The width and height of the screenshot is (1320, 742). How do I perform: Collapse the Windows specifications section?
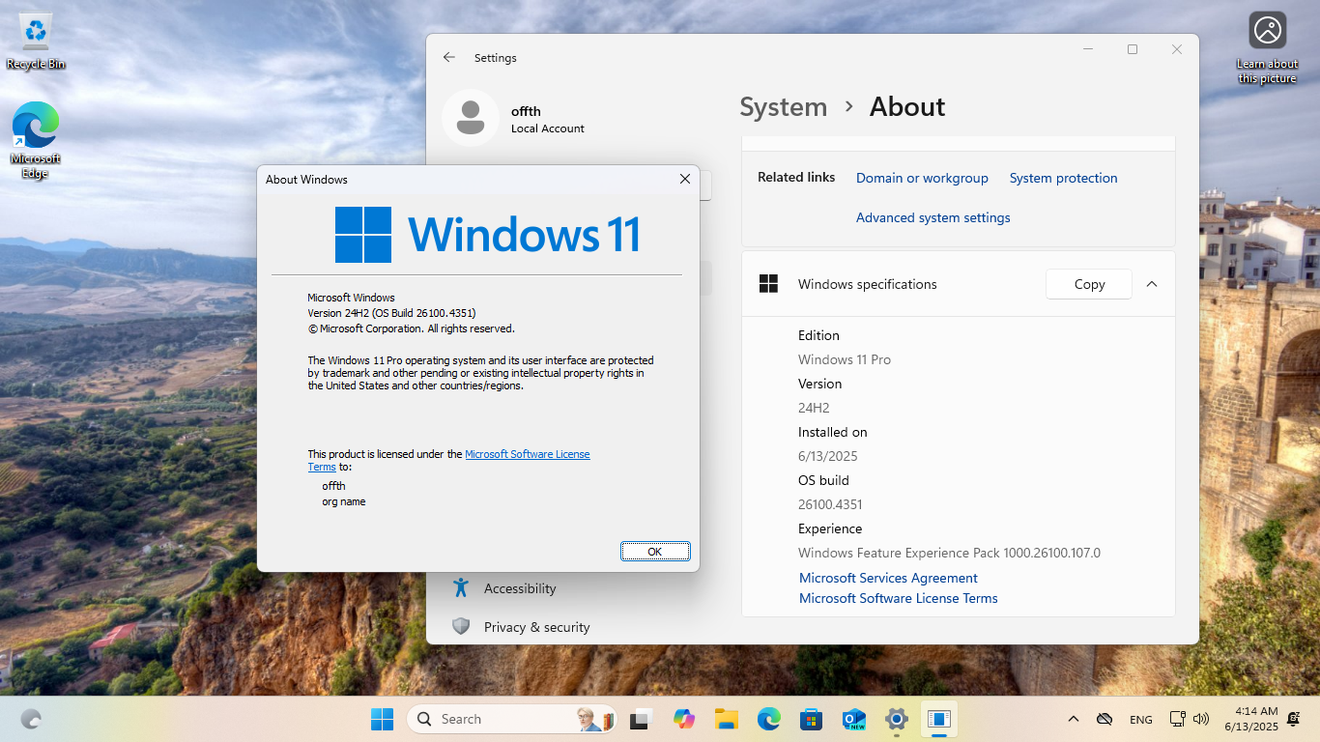(1152, 284)
